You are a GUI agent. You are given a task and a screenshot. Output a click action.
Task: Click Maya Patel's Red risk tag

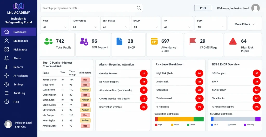click(85, 85)
